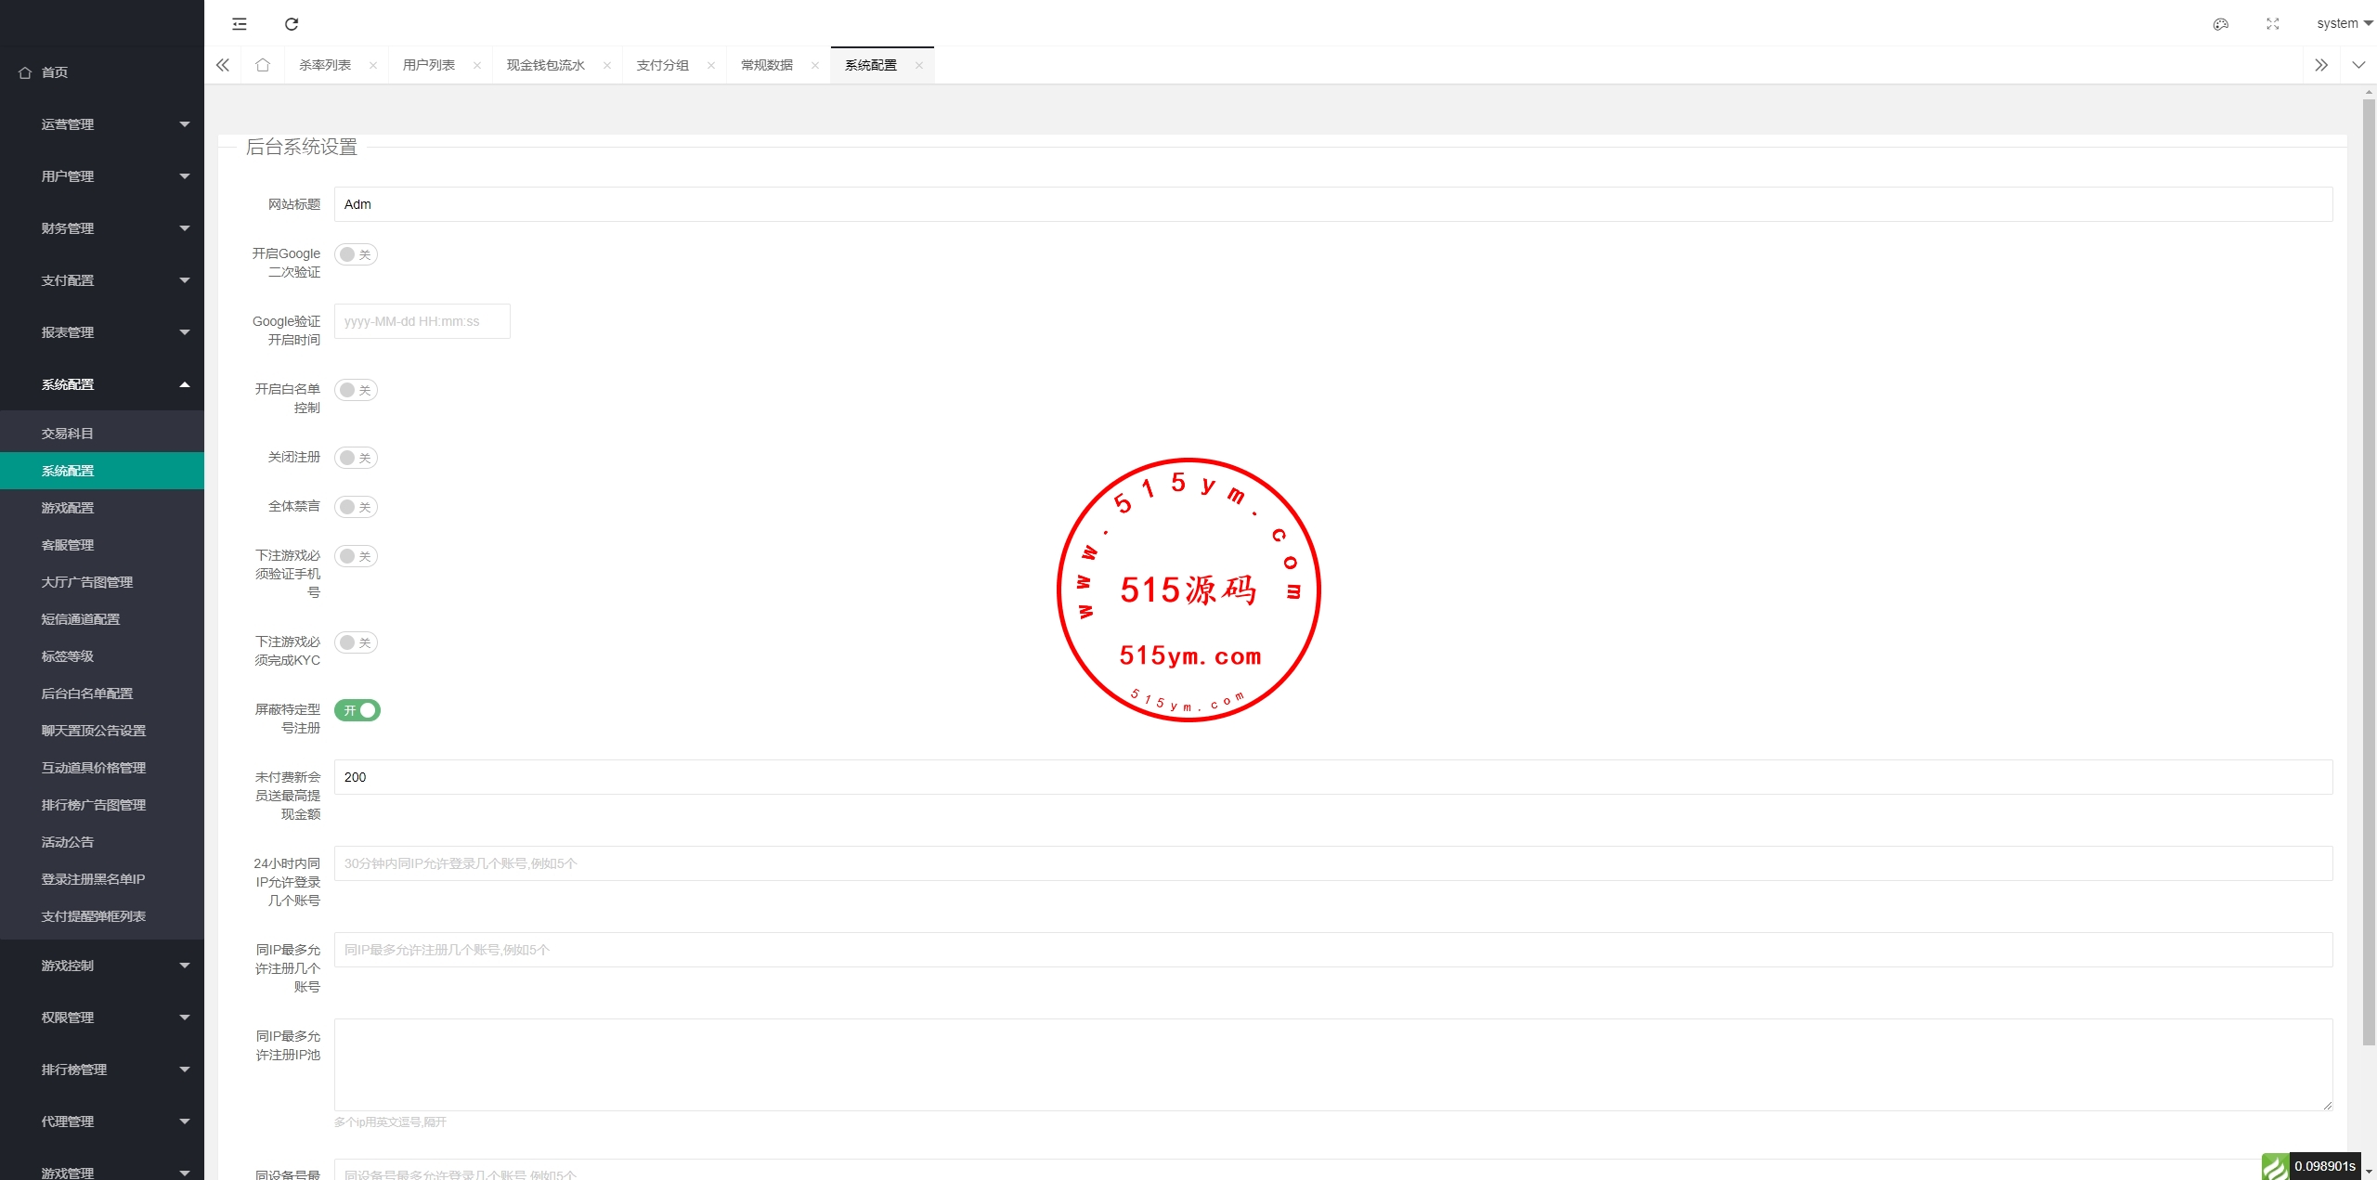Switch to the 现金钱包流水 tab
This screenshot has height=1180, width=2377.
point(545,65)
